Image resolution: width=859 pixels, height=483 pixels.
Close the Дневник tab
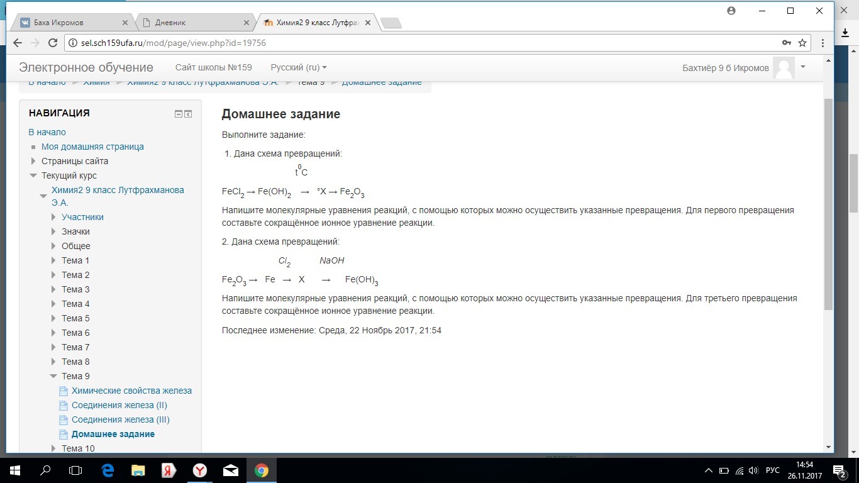[x=246, y=23]
